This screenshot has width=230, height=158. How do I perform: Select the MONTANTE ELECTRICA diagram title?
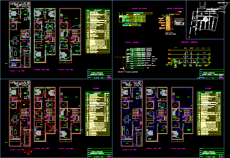point(189,42)
